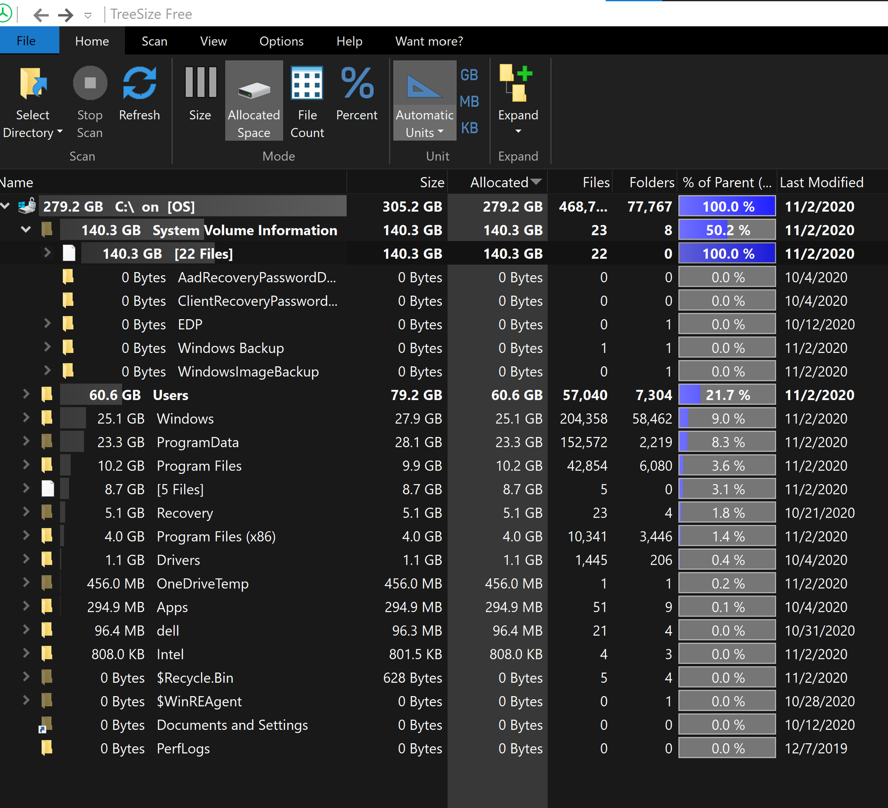888x808 pixels.
Task: Open the Scan ribbon tab
Action: [x=154, y=41]
